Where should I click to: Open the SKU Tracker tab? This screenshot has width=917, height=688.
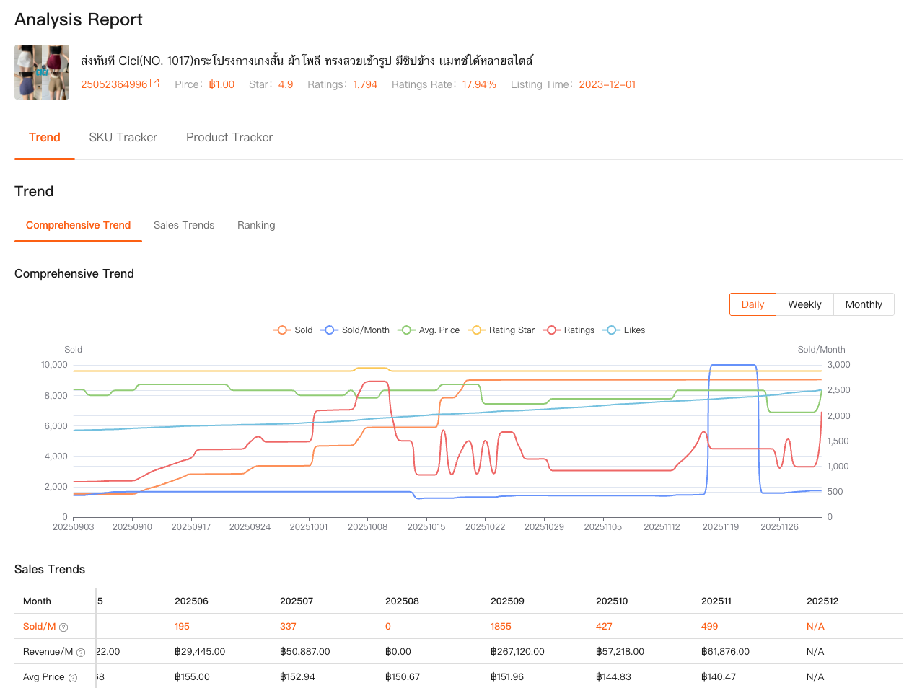(x=123, y=137)
